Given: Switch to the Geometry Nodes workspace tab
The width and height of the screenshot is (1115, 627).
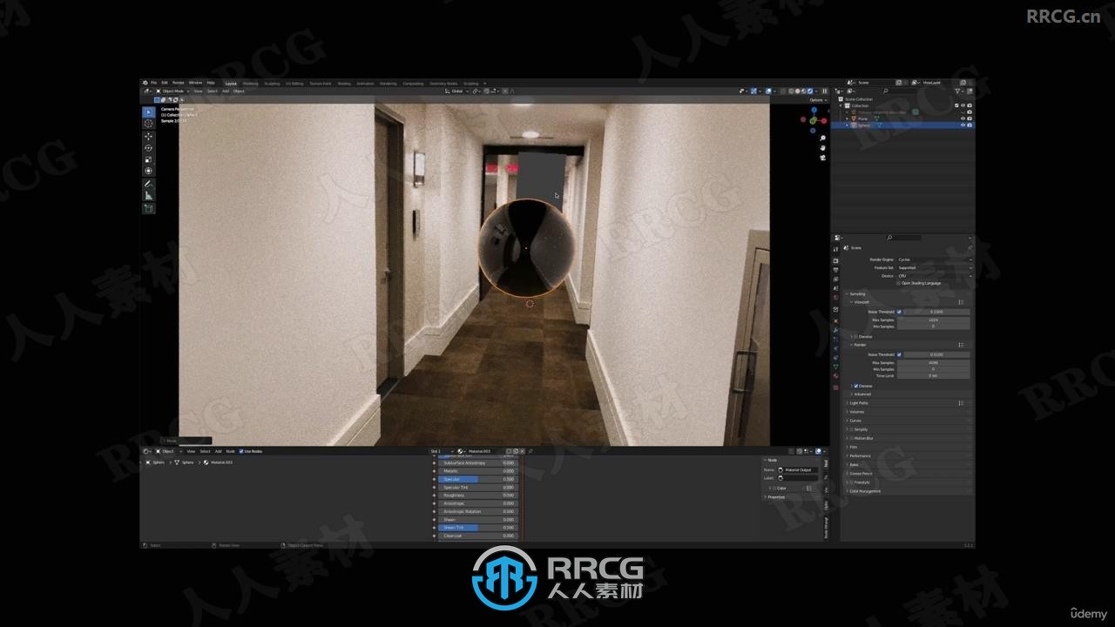Looking at the screenshot, I should (443, 84).
